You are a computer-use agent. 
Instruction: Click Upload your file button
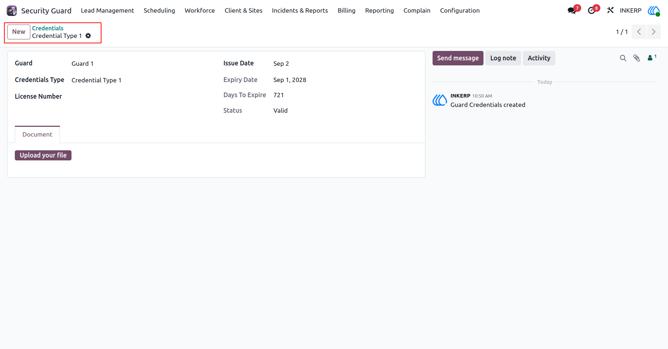point(43,155)
